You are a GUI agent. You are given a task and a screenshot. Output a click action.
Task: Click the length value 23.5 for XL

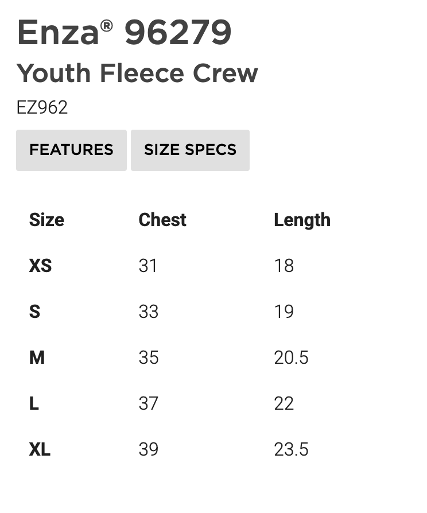pyautogui.click(x=292, y=449)
